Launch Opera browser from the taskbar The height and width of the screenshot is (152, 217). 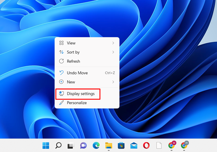146,145
